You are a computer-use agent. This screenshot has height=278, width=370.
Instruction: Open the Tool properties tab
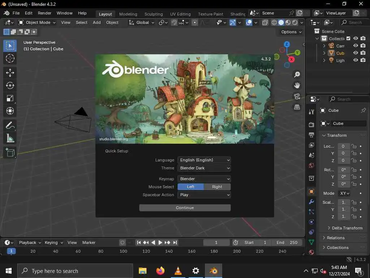coord(311,112)
